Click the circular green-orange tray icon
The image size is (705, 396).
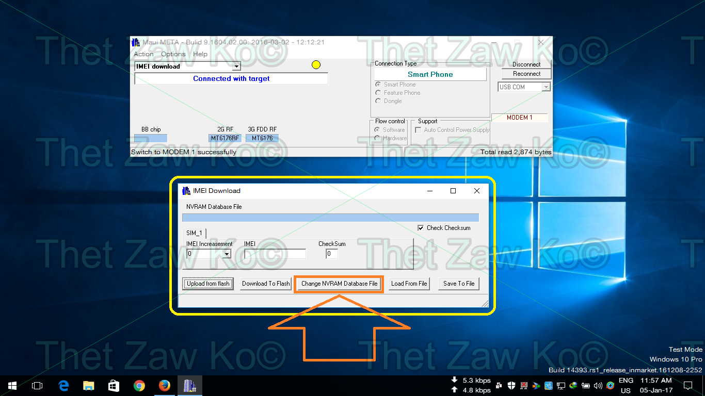tap(611, 386)
